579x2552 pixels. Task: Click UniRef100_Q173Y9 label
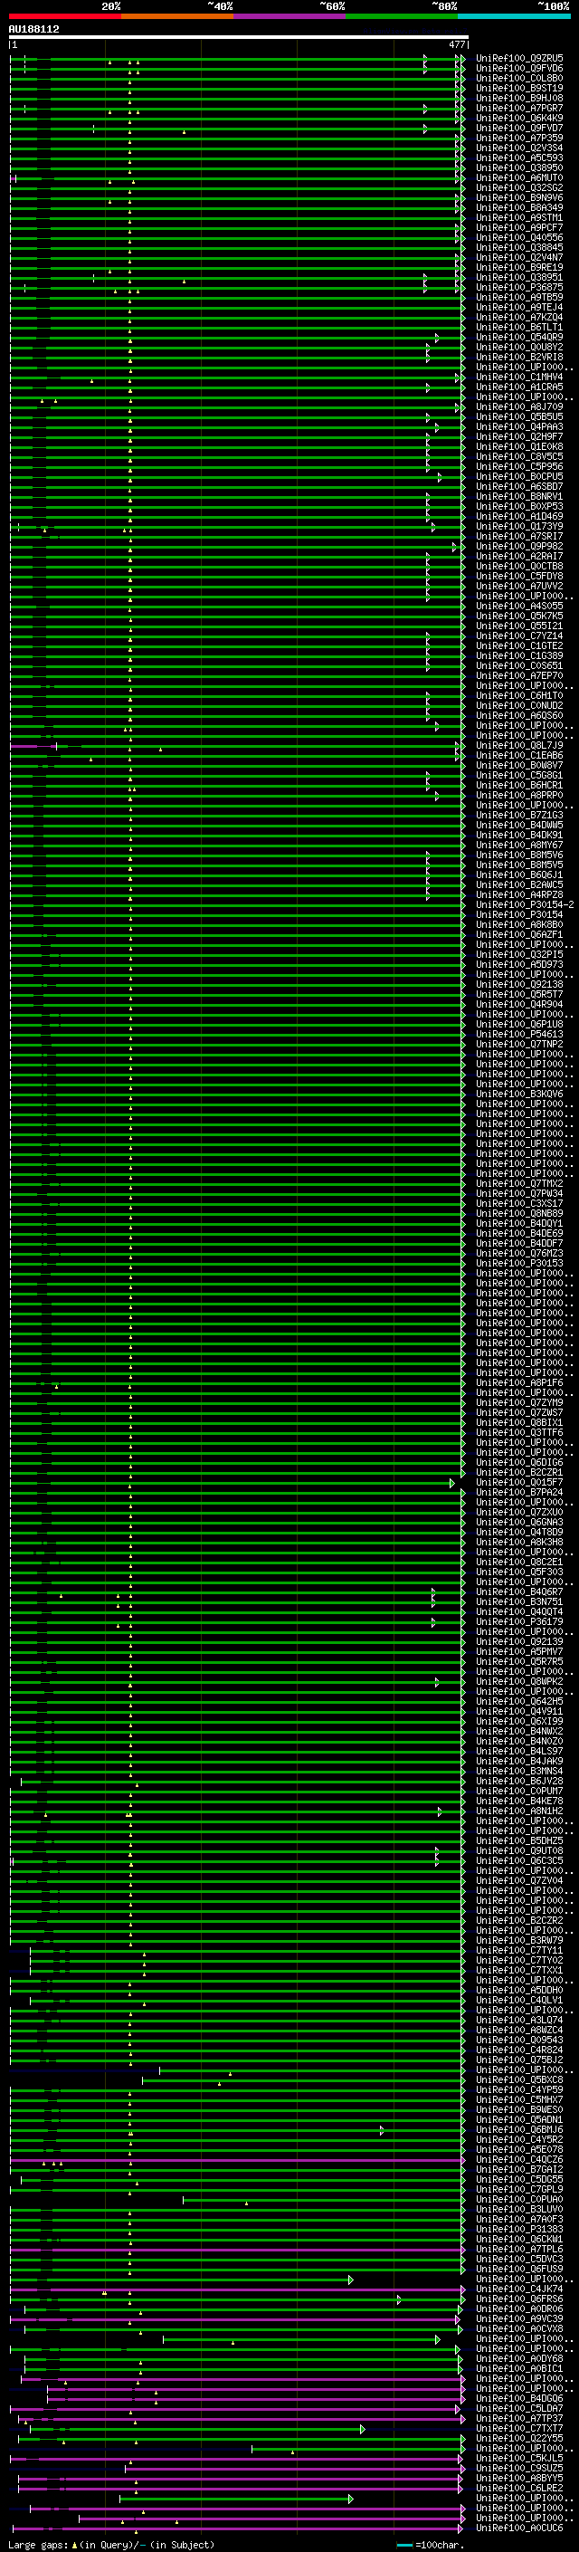click(519, 526)
